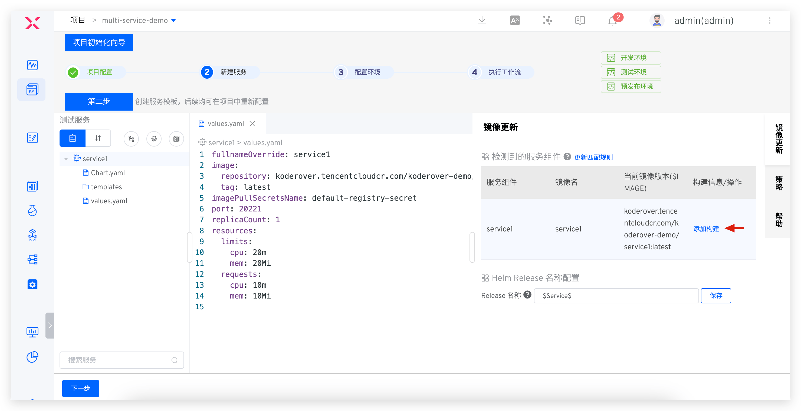Switch to the service list view toggle
801x411 pixels.
[73, 138]
